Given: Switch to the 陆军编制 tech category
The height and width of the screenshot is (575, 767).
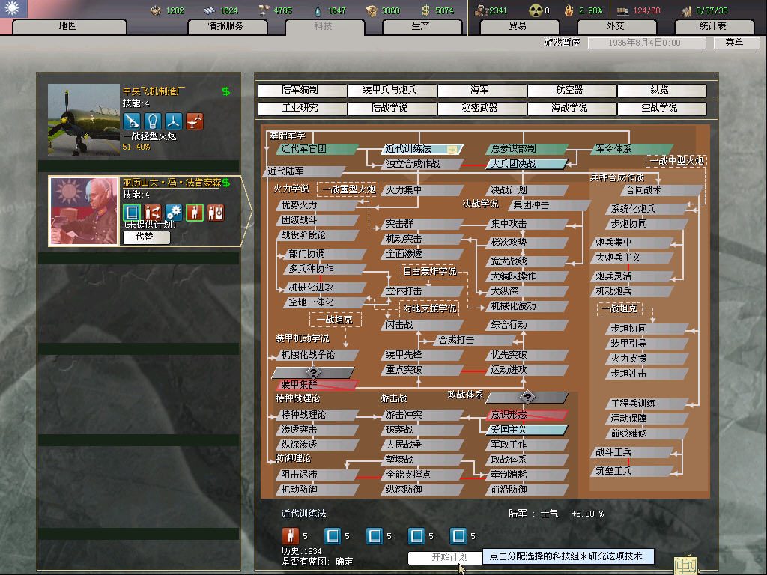Looking at the screenshot, I should [302, 91].
